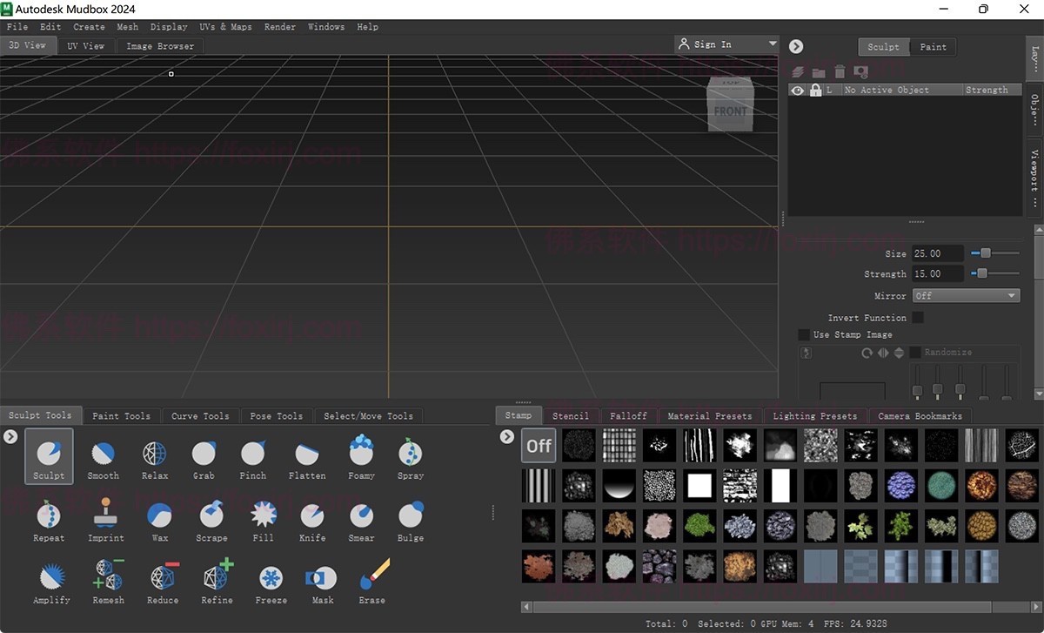Click the new layer icon above layer list
Viewport: 1044px width, 633px height.
pyautogui.click(x=798, y=71)
